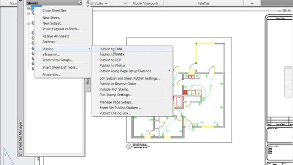Image resolution: width=293 pixels, height=165 pixels.
Task: Open Publish Dialog Box ...
Action: tap(115, 113)
